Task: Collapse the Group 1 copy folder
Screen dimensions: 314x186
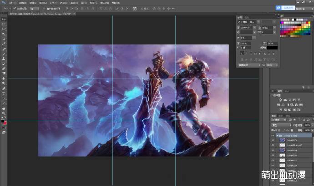Action: pyautogui.click(x=278, y=135)
